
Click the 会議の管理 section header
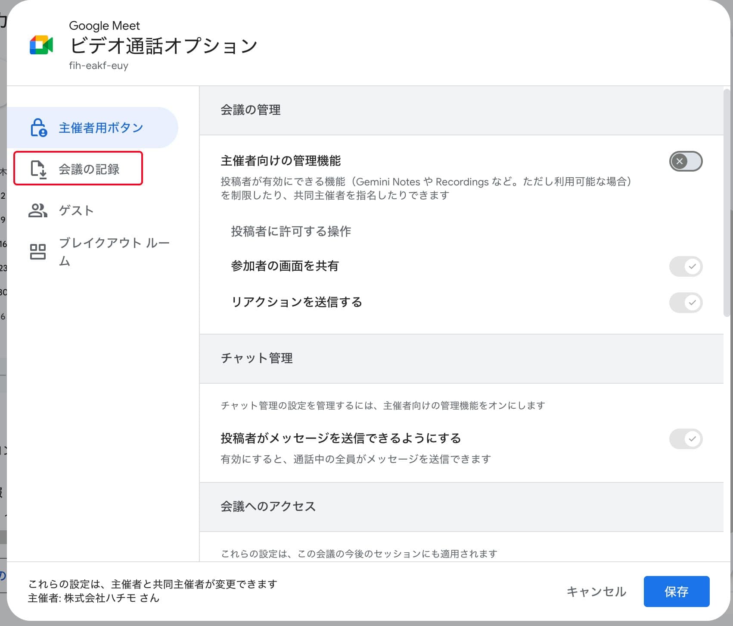tap(251, 110)
